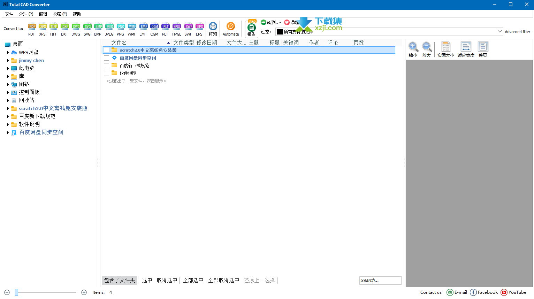Show whole page (整页) in preview
Image resolution: width=534 pixels, height=299 pixels.
pyautogui.click(x=483, y=50)
